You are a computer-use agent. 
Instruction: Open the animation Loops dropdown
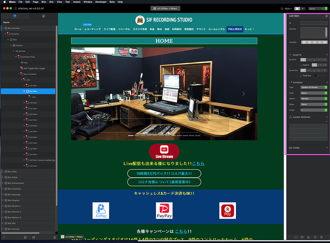click(314, 110)
